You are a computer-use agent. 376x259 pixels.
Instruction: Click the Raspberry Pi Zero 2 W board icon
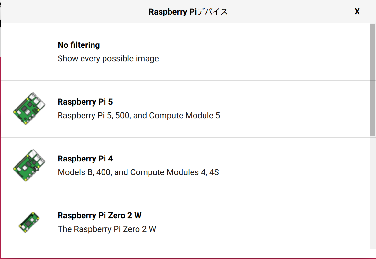[x=29, y=222]
